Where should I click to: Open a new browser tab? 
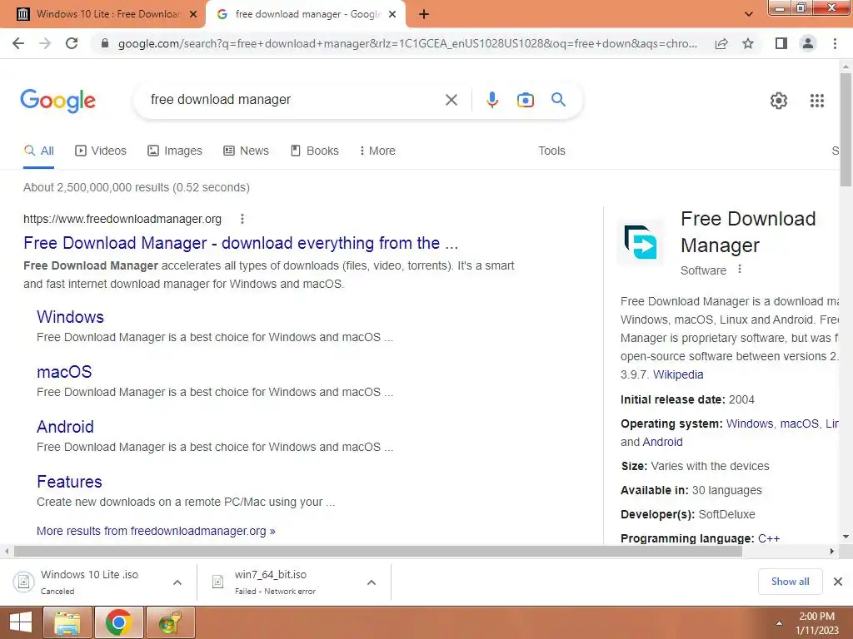(x=424, y=14)
